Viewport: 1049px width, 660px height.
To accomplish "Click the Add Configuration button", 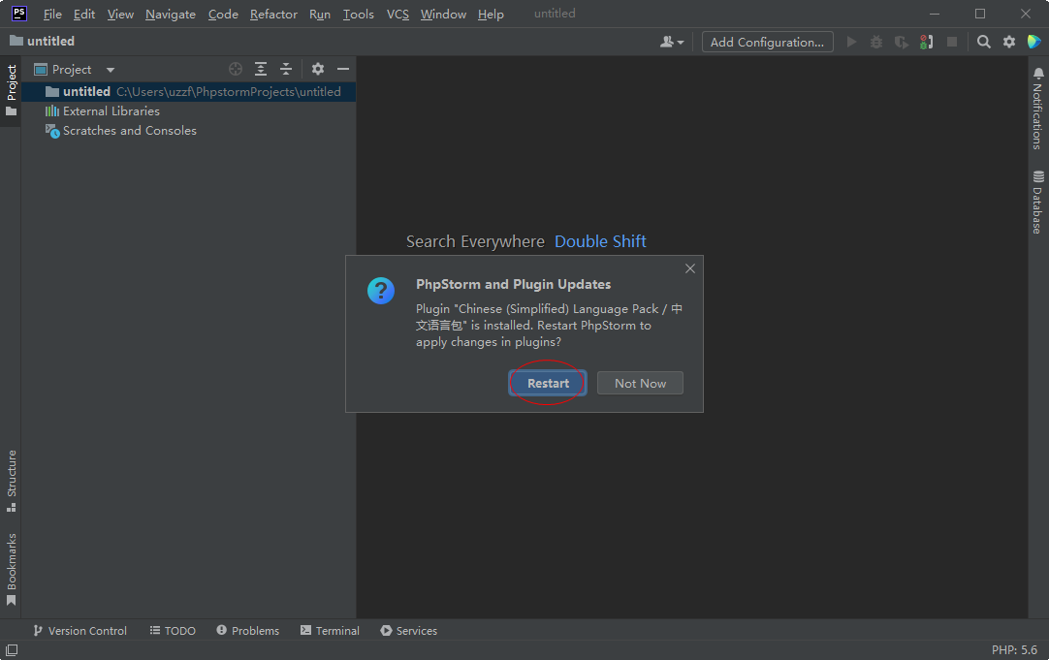I will [x=767, y=42].
